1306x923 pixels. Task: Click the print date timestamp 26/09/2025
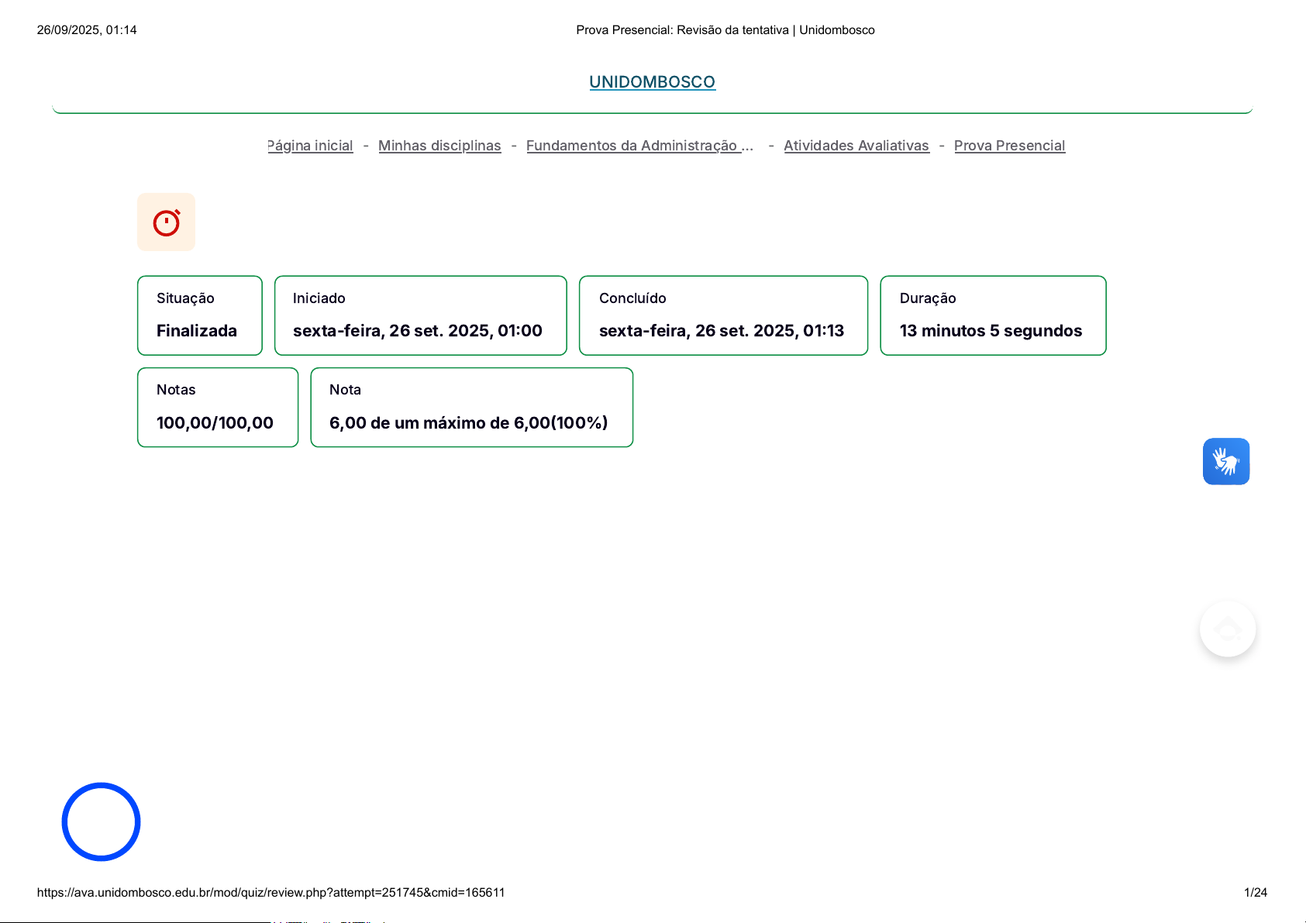pyautogui.click(x=87, y=30)
